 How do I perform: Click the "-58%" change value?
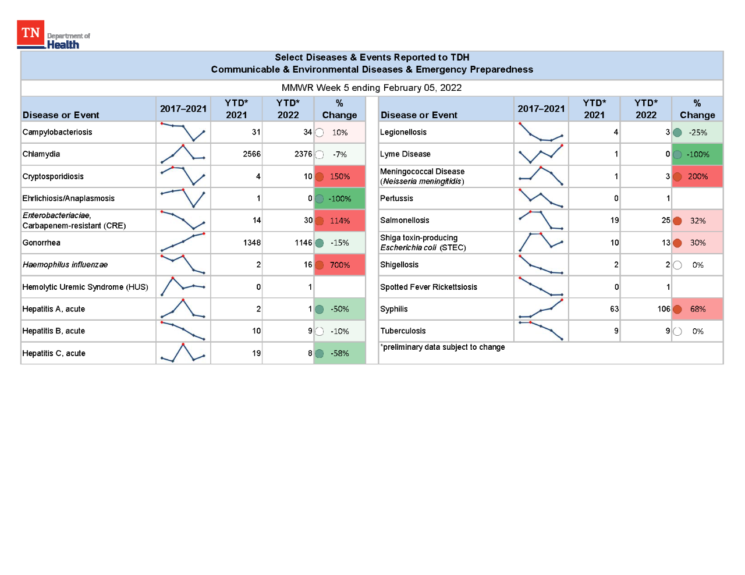click(340, 353)
